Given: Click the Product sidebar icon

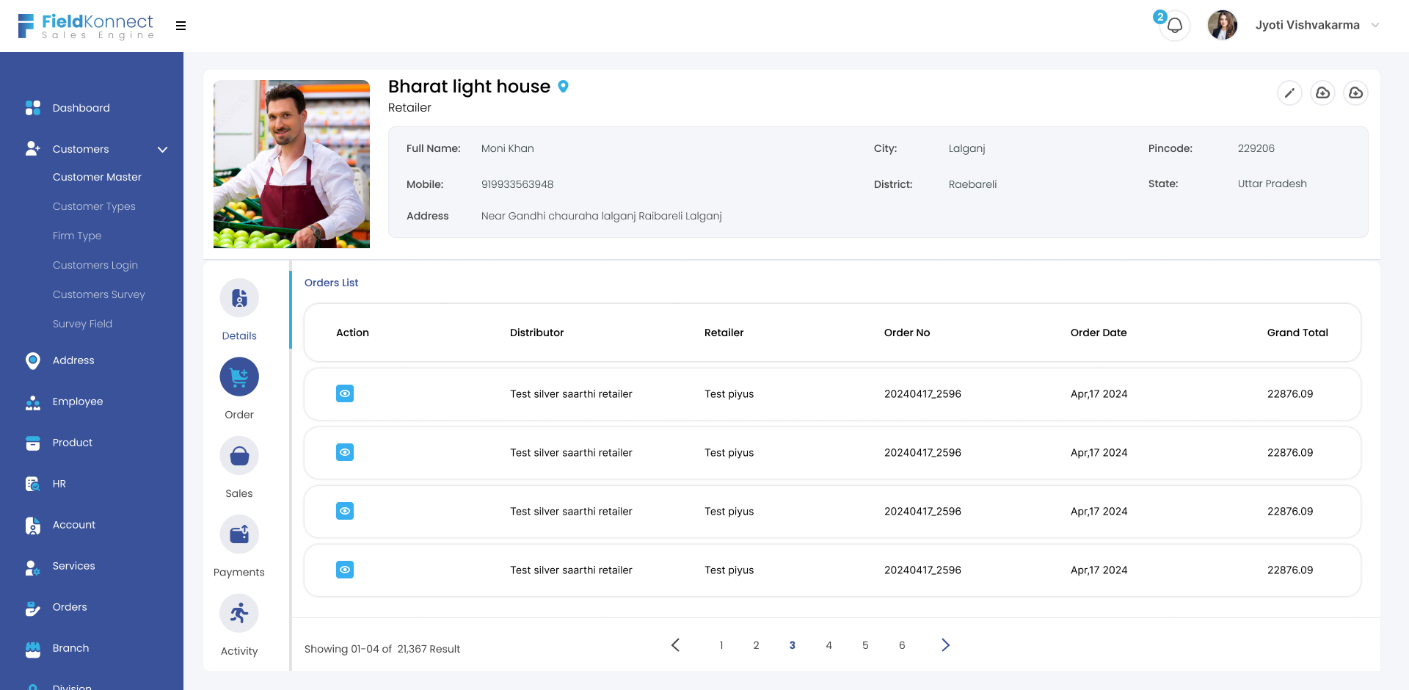Looking at the screenshot, I should coord(33,443).
